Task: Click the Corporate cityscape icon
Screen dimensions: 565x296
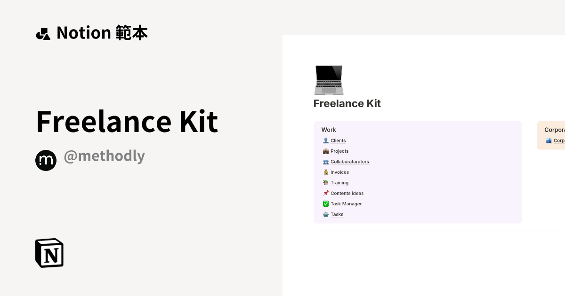Action: (550, 140)
